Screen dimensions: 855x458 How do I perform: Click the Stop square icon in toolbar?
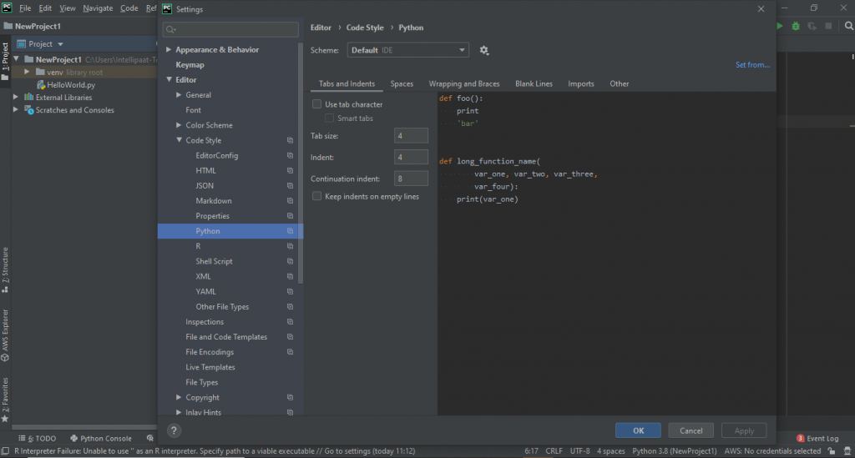tap(828, 26)
